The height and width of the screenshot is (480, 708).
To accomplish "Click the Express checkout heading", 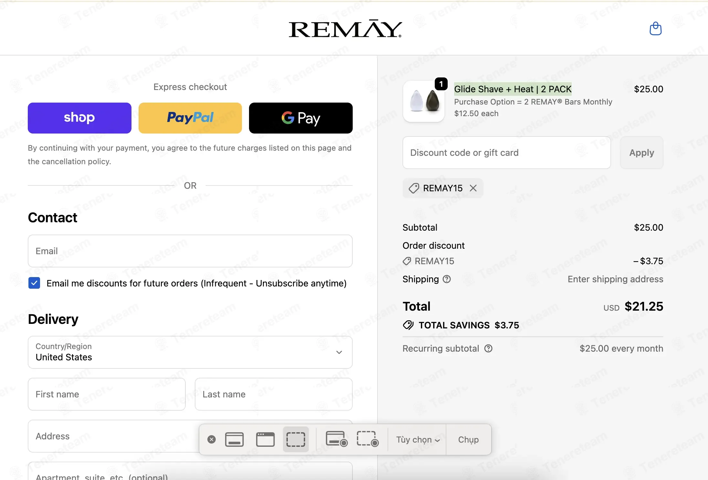I will 190,87.
